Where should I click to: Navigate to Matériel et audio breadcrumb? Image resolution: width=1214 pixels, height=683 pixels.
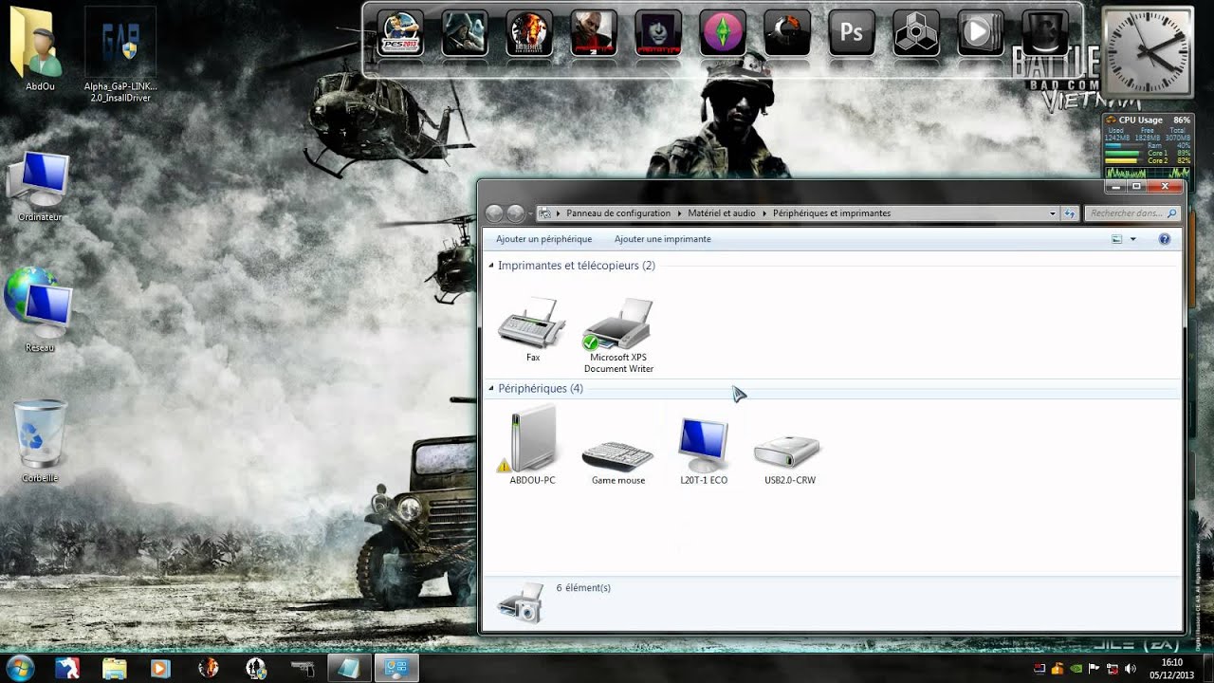point(722,213)
